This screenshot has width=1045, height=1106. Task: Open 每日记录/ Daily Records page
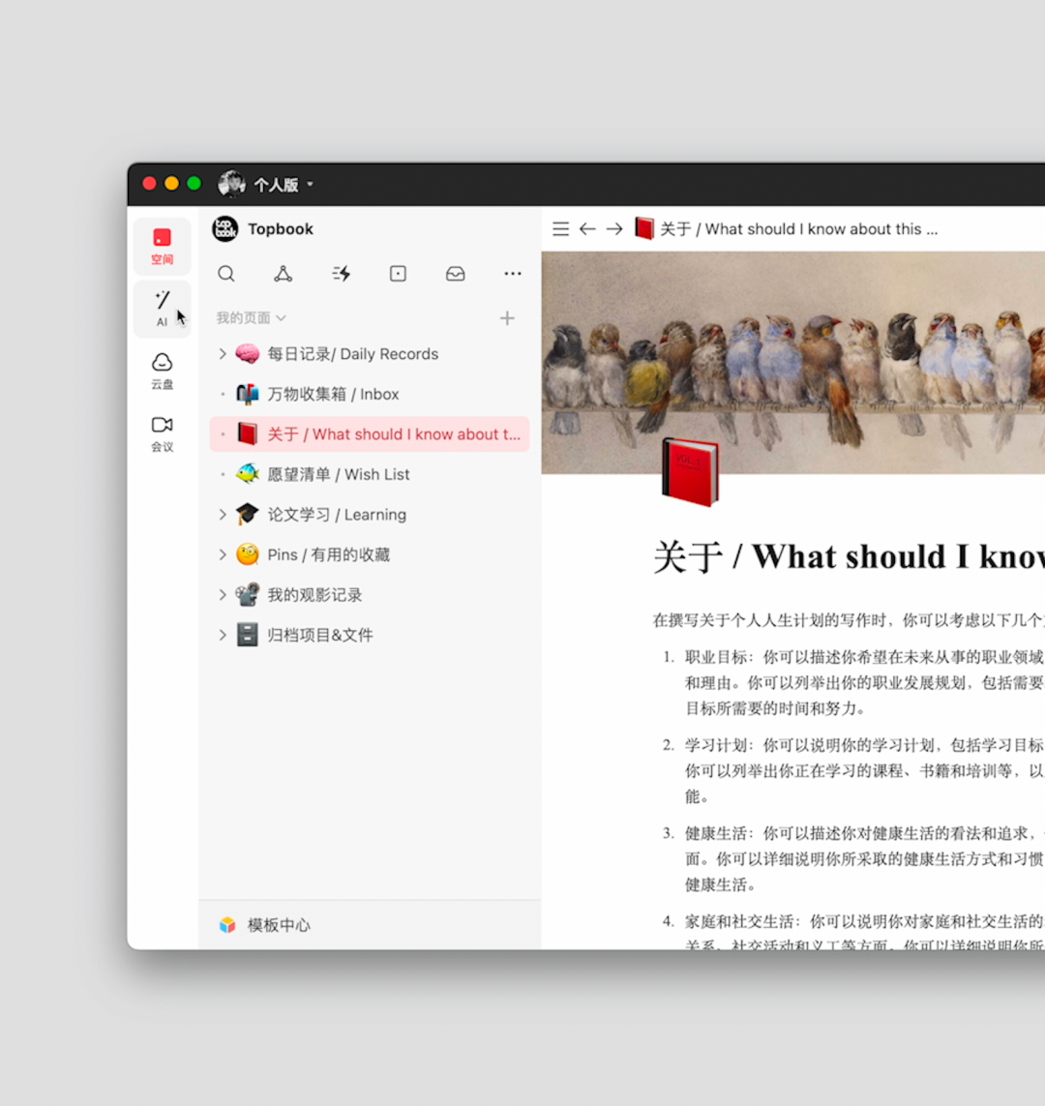(370, 353)
